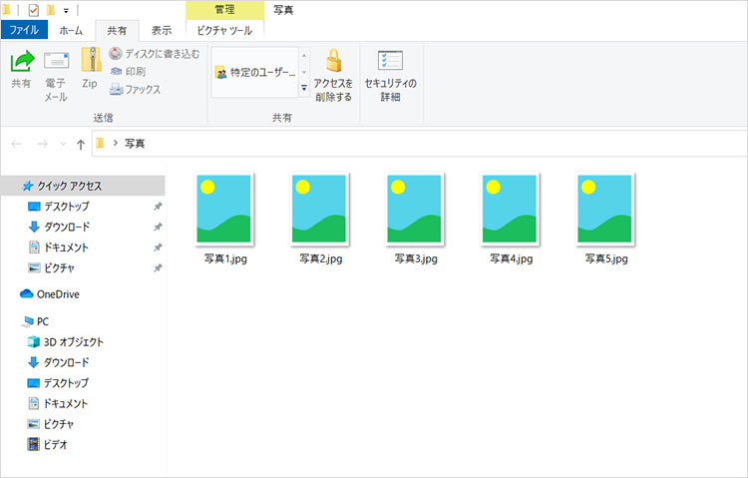Open the quick access toolbar customize dropdown
The width and height of the screenshot is (748, 478).
click(x=65, y=10)
